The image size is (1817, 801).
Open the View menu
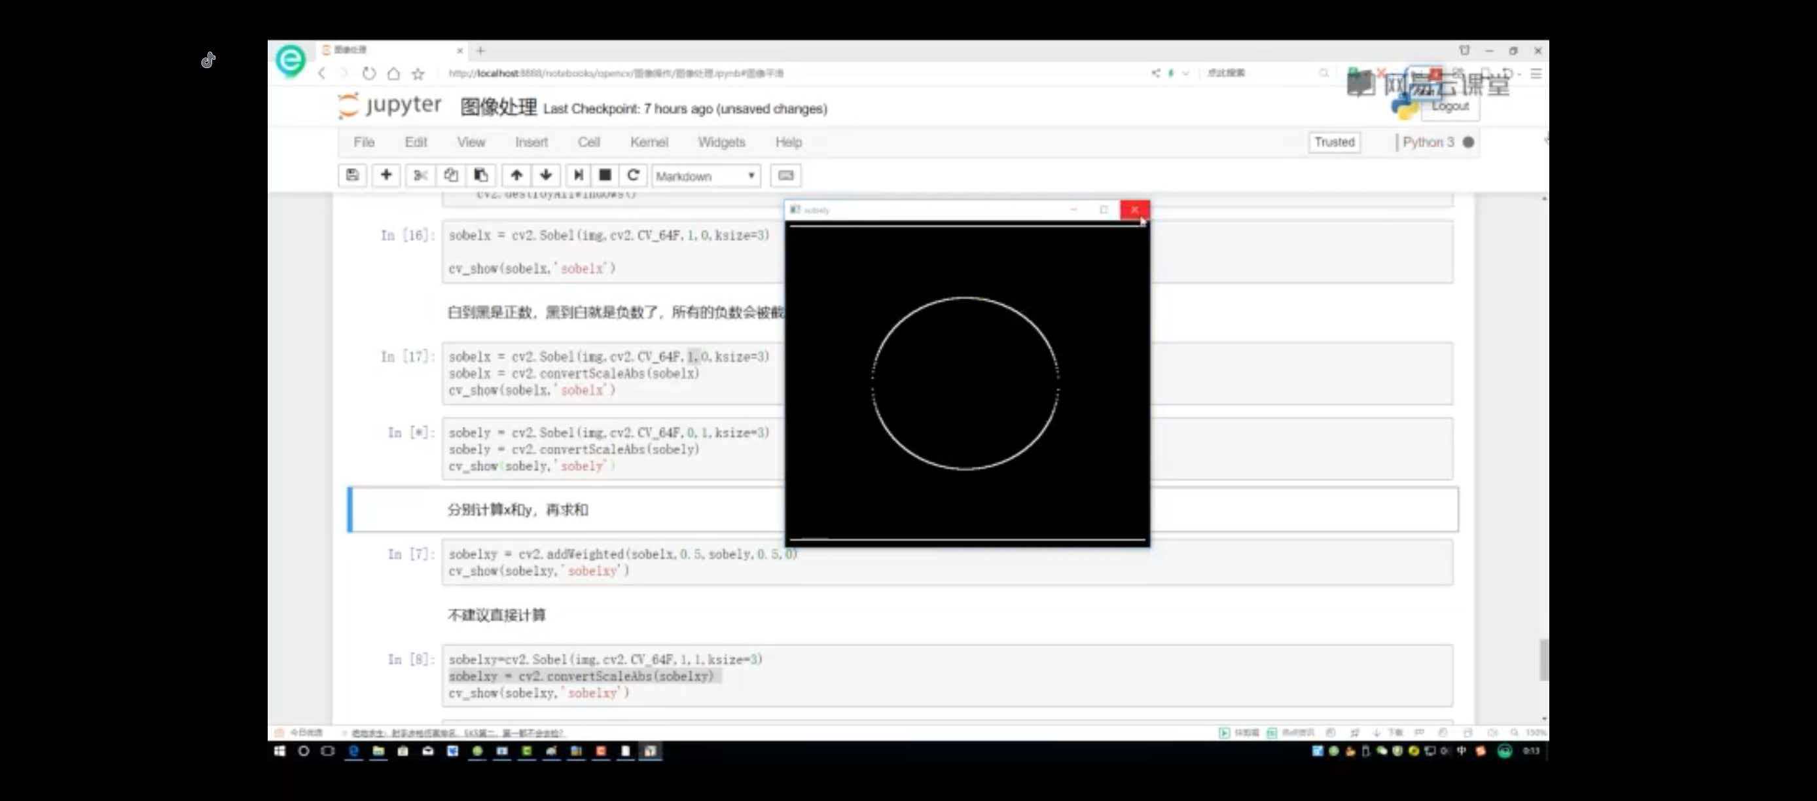pos(471,142)
